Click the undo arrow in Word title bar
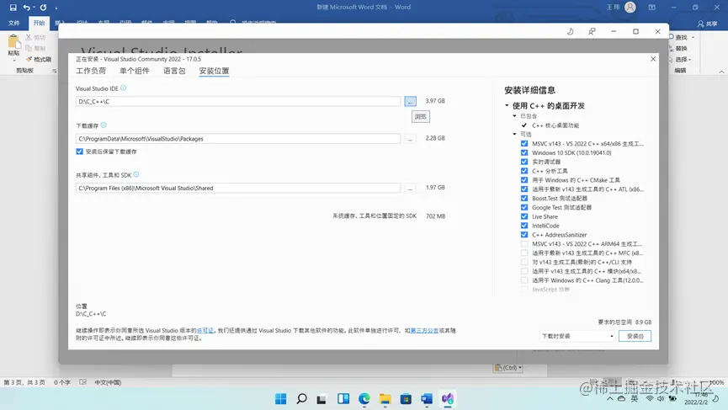 click(x=26, y=8)
